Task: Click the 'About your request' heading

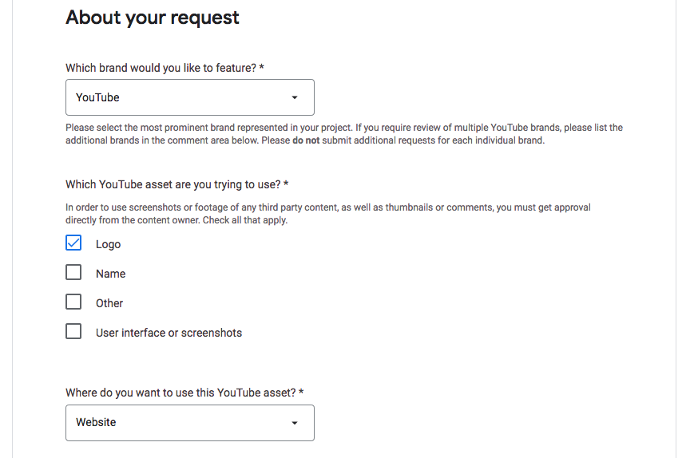Action: 153,18
